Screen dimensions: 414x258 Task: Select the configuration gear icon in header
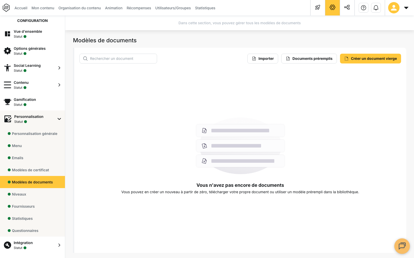click(x=332, y=8)
